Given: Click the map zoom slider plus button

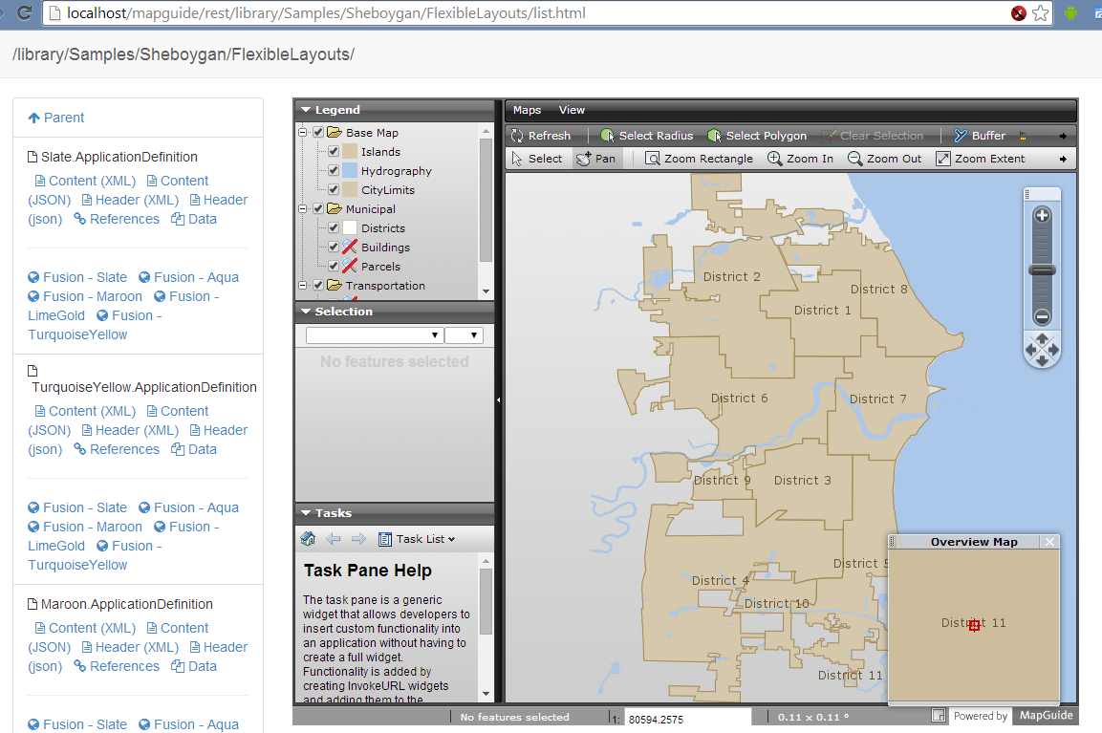Looking at the screenshot, I should coord(1042,215).
